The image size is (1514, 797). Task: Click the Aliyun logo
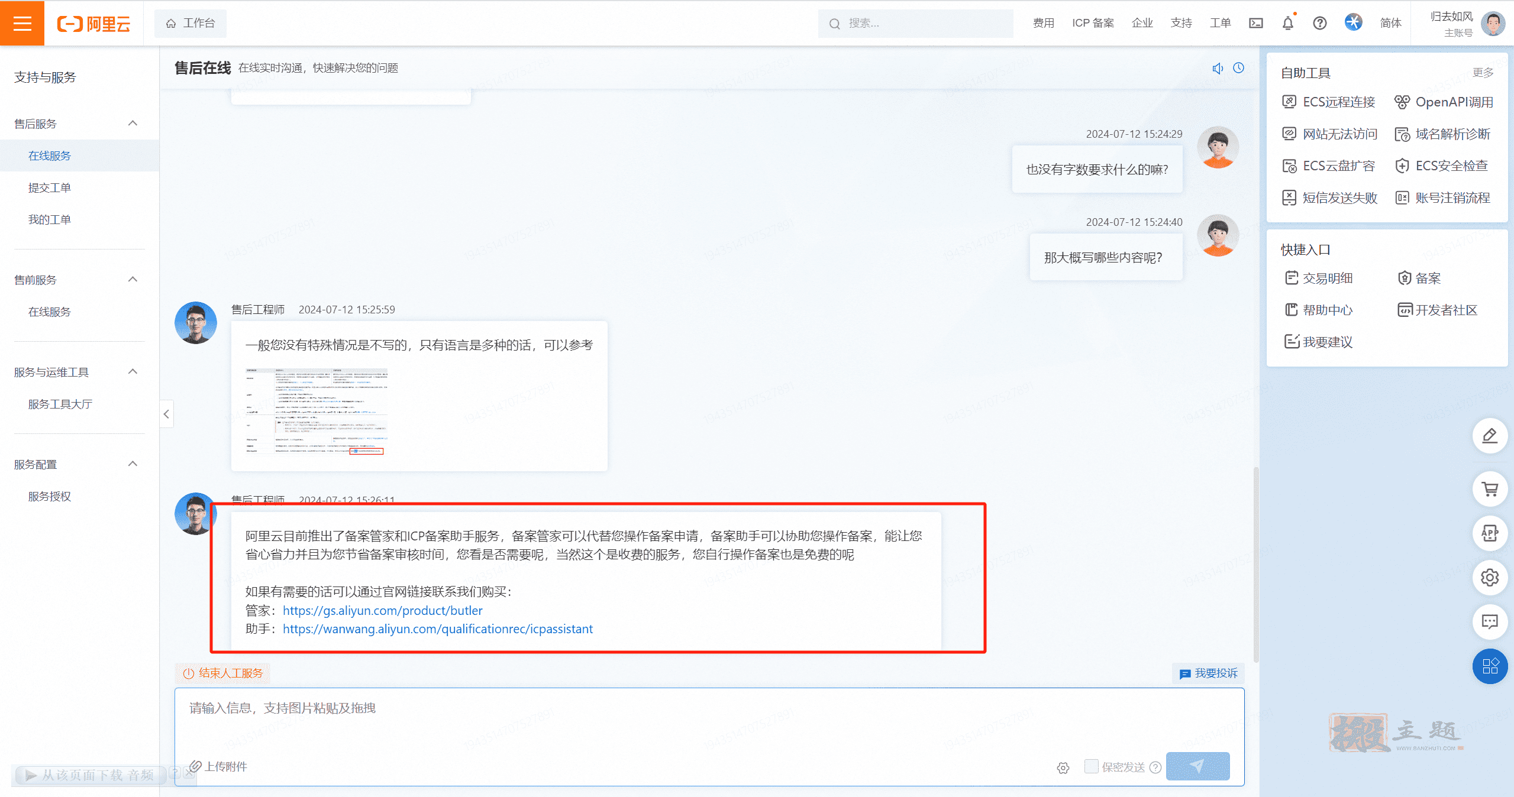pyautogui.click(x=93, y=24)
